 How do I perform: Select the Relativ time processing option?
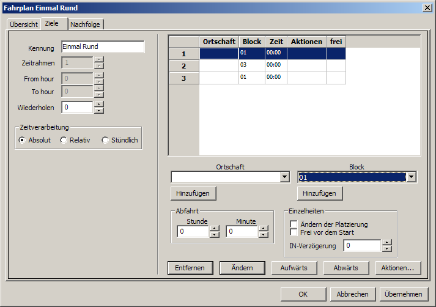(x=64, y=140)
